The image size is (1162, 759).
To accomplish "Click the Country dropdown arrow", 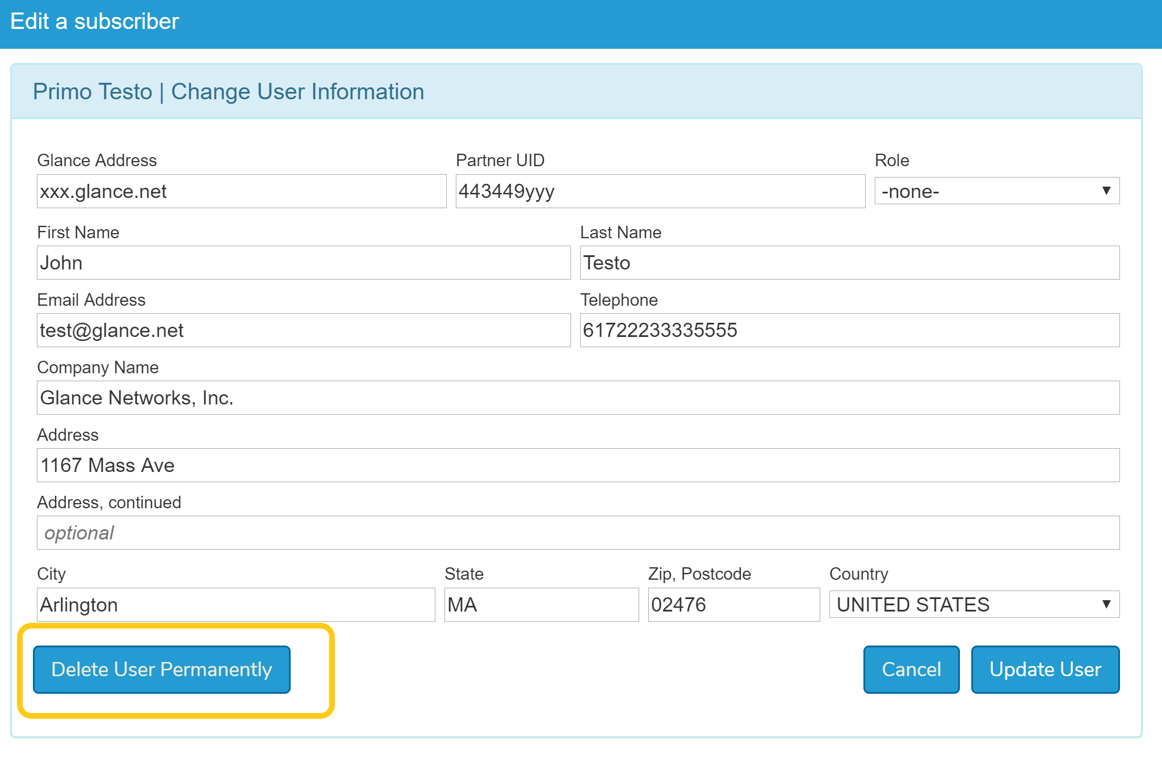I will pos(1106,605).
